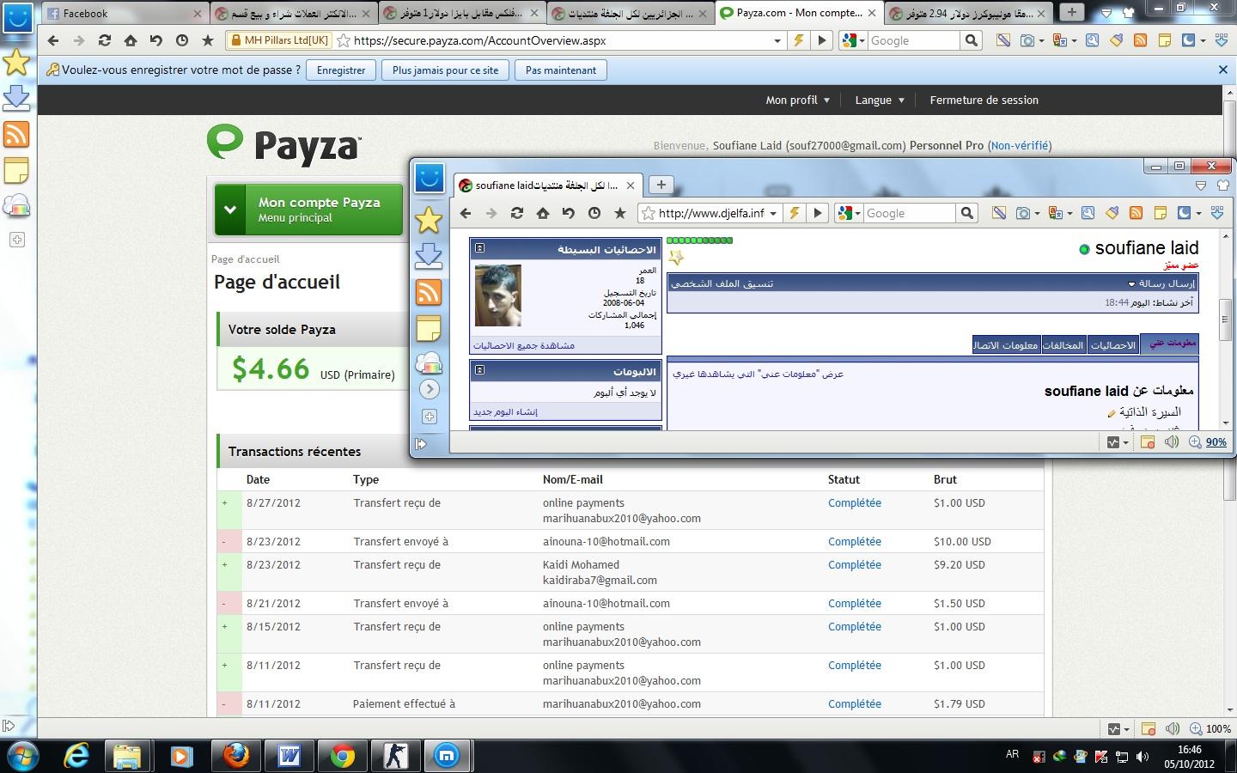Image resolution: width=1237 pixels, height=773 pixels.
Task: Click profile photo thumbnail on djelfa page
Action: pyautogui.click(x=498, y=295)
